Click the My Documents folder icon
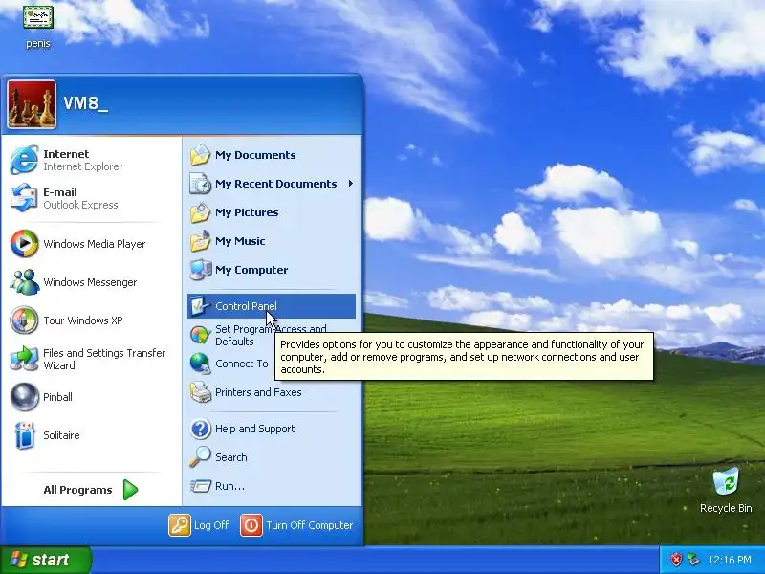 click(200, 155)
